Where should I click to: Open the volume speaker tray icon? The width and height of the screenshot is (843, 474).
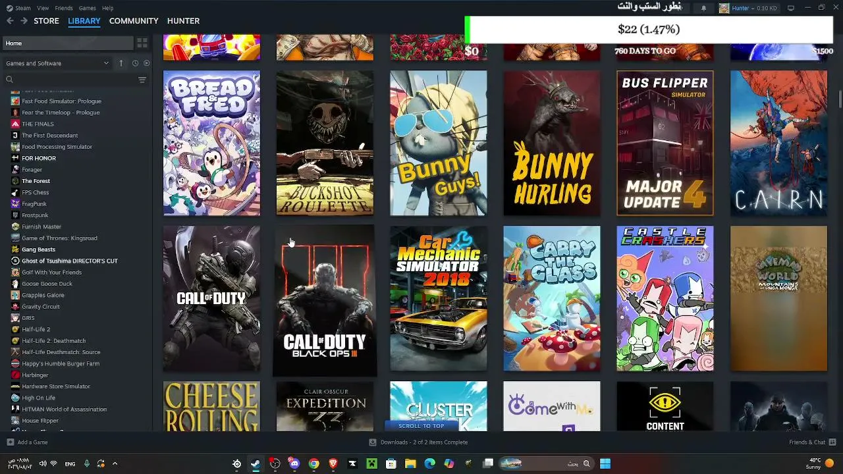tap(43, 463)
